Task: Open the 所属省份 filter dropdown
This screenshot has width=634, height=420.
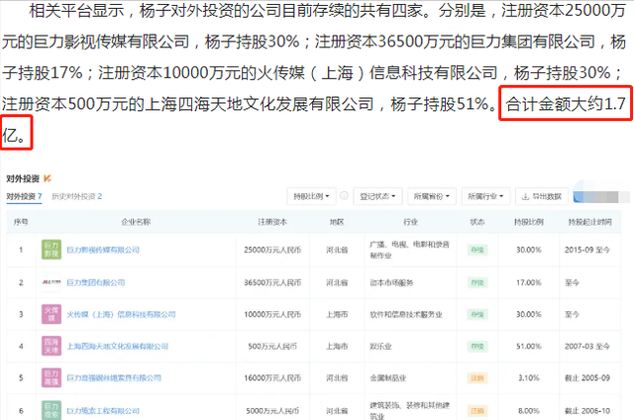Action: click(x=432, y=196)
